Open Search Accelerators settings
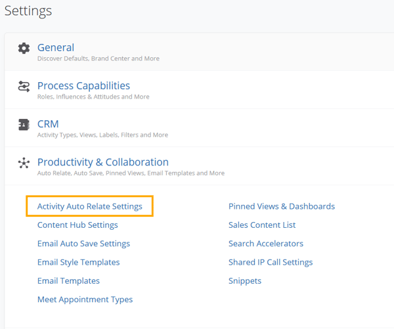This screenshot has height=329, width=394. point(266,244)
